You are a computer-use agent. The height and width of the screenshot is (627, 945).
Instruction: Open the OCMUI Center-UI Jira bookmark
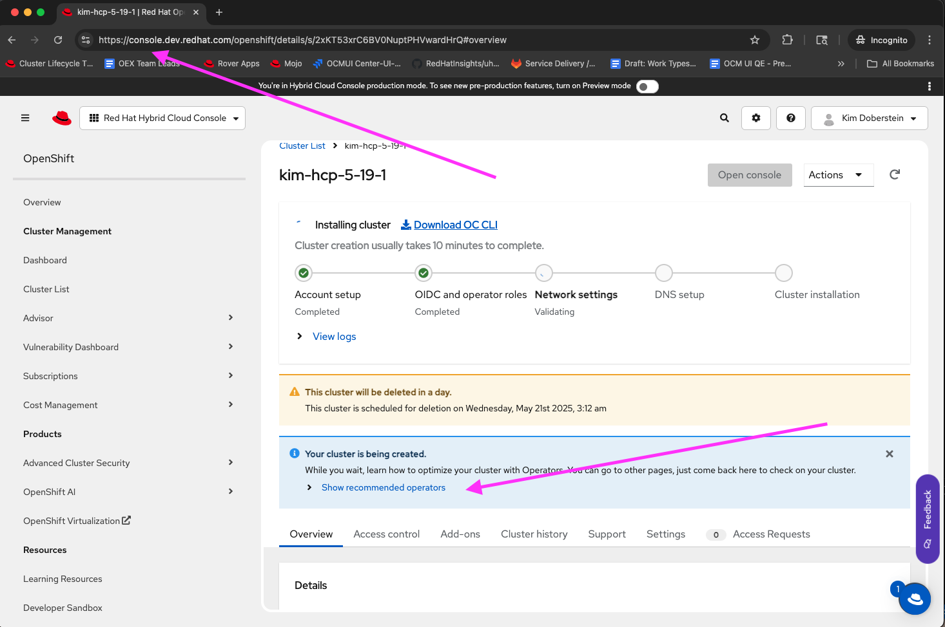click(x=356, y=64)
